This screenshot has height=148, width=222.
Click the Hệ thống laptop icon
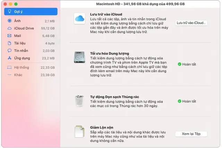(x=9, y=67)
